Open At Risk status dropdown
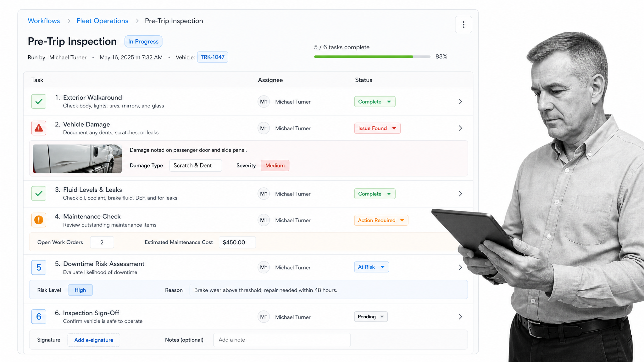Screen dimensions: 644x362 coord(372,267)
